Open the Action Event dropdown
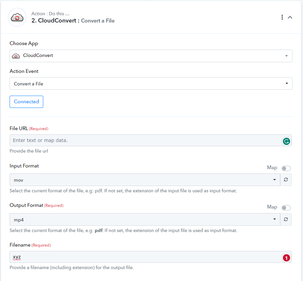The width and height of the screenshot is (303, 281). 151,83
